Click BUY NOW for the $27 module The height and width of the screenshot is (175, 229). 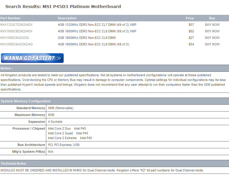[x=212, y=38]
